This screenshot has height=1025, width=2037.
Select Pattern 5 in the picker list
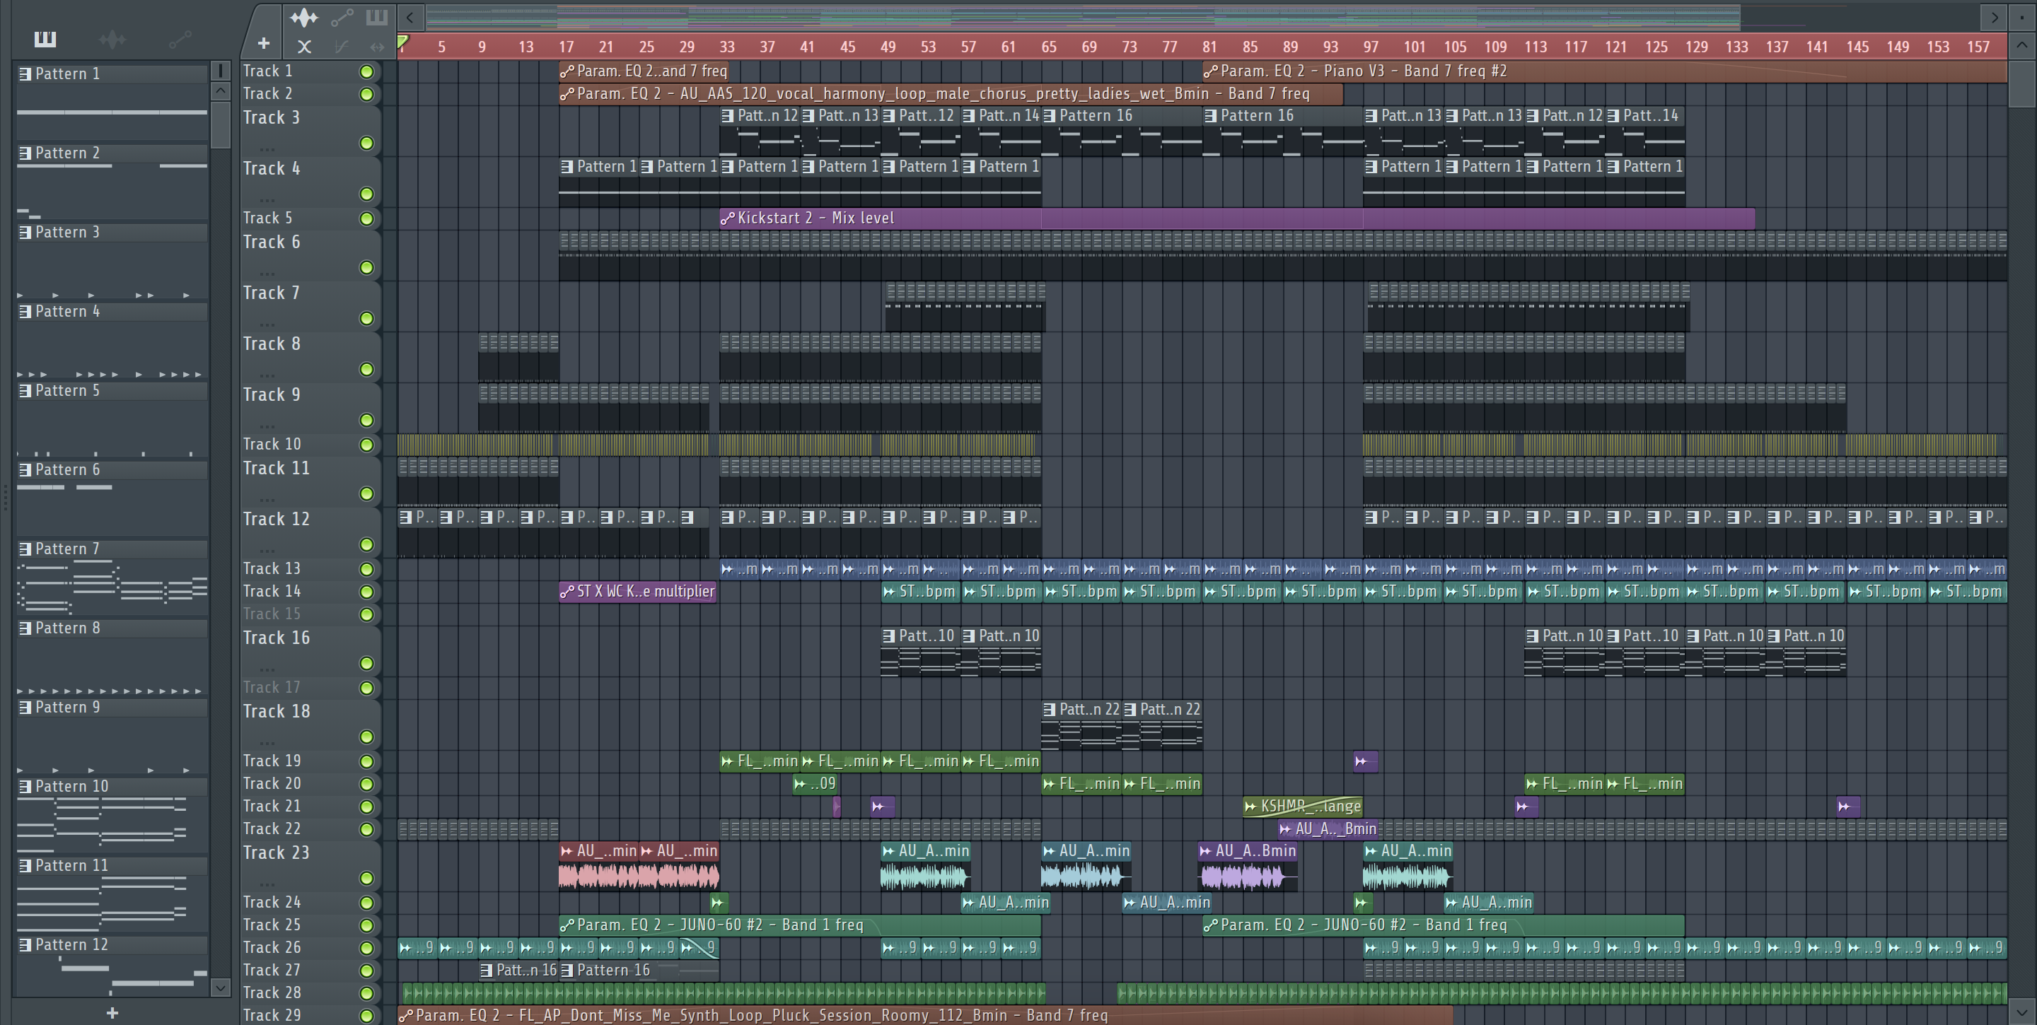coord(112,390)
